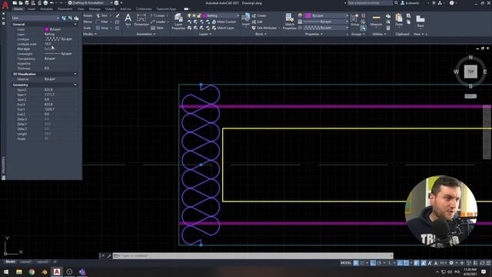Viewport: 492px width, 277px height.
Task: Open the lineweight ByLayer dropdown
Action: tap(327, 22)
